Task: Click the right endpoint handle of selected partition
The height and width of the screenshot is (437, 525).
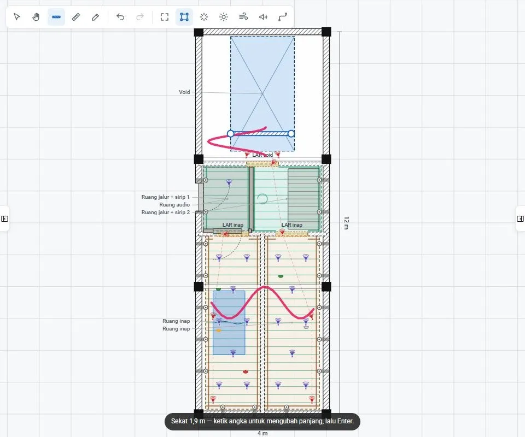Action: 291,134
